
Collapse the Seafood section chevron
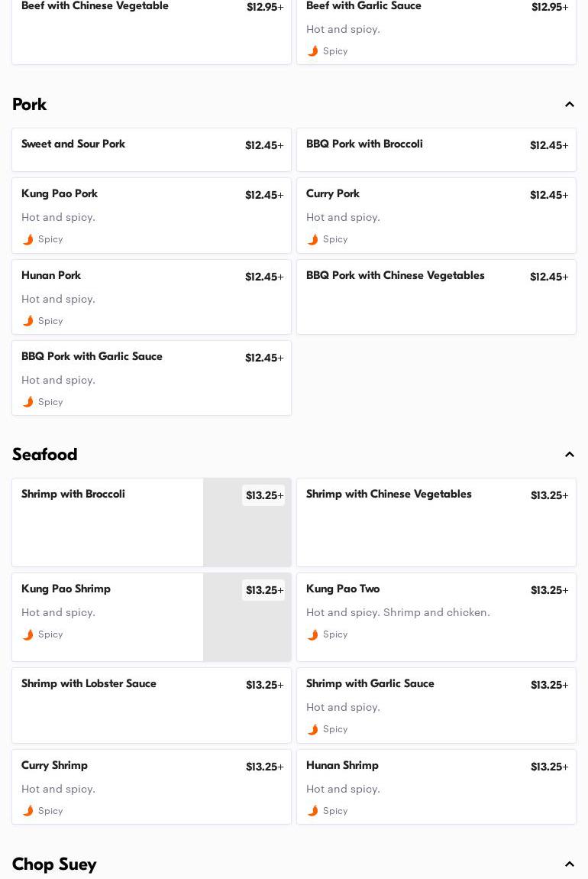570,455
